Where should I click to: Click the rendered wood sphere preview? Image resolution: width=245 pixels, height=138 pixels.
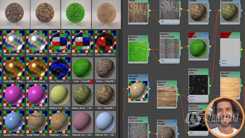pyautogui.click(x=106, y=13)
